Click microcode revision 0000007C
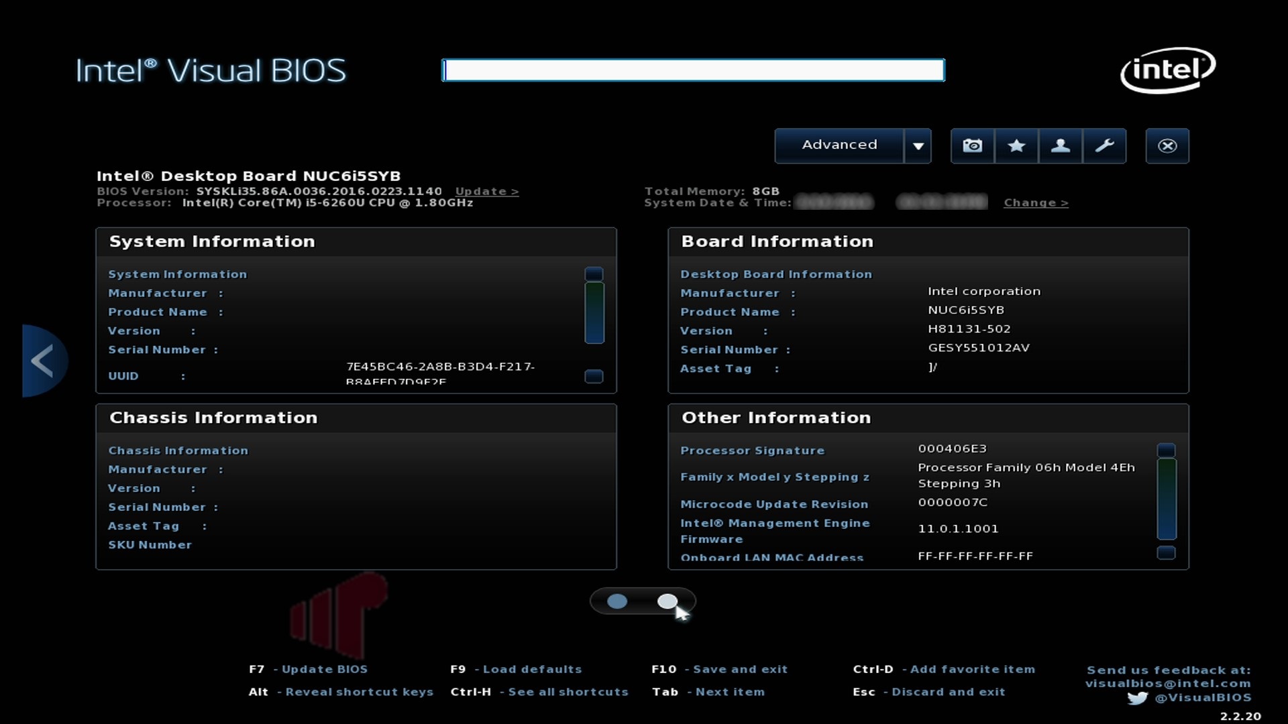Image resolution: width=1288 pixels, height=724 pixels. click(x=953, y=502)
